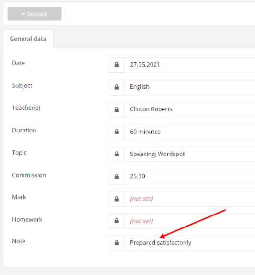Click the lock icon next to Teacher(s)
Screen dimensions: 255x275
click(x=116, y=109)
